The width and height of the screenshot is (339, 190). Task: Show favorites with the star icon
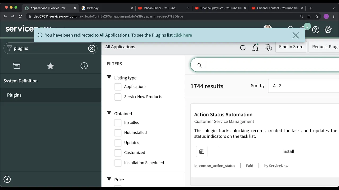[x=50, y=66]
